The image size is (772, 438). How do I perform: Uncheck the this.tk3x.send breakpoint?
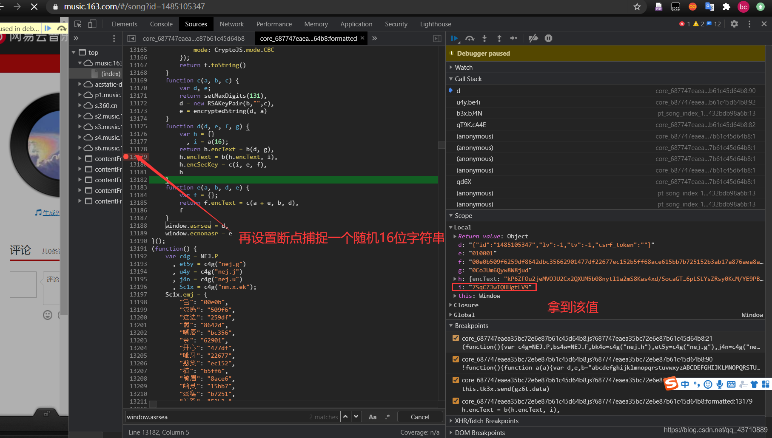(x=456, y=380)
